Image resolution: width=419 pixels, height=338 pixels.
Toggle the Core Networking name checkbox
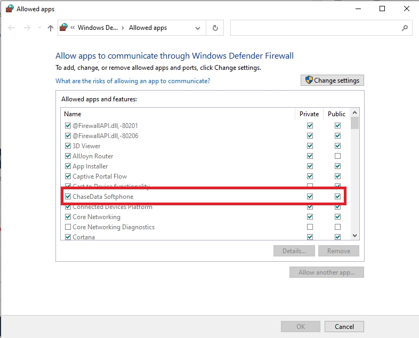[68, 216]
